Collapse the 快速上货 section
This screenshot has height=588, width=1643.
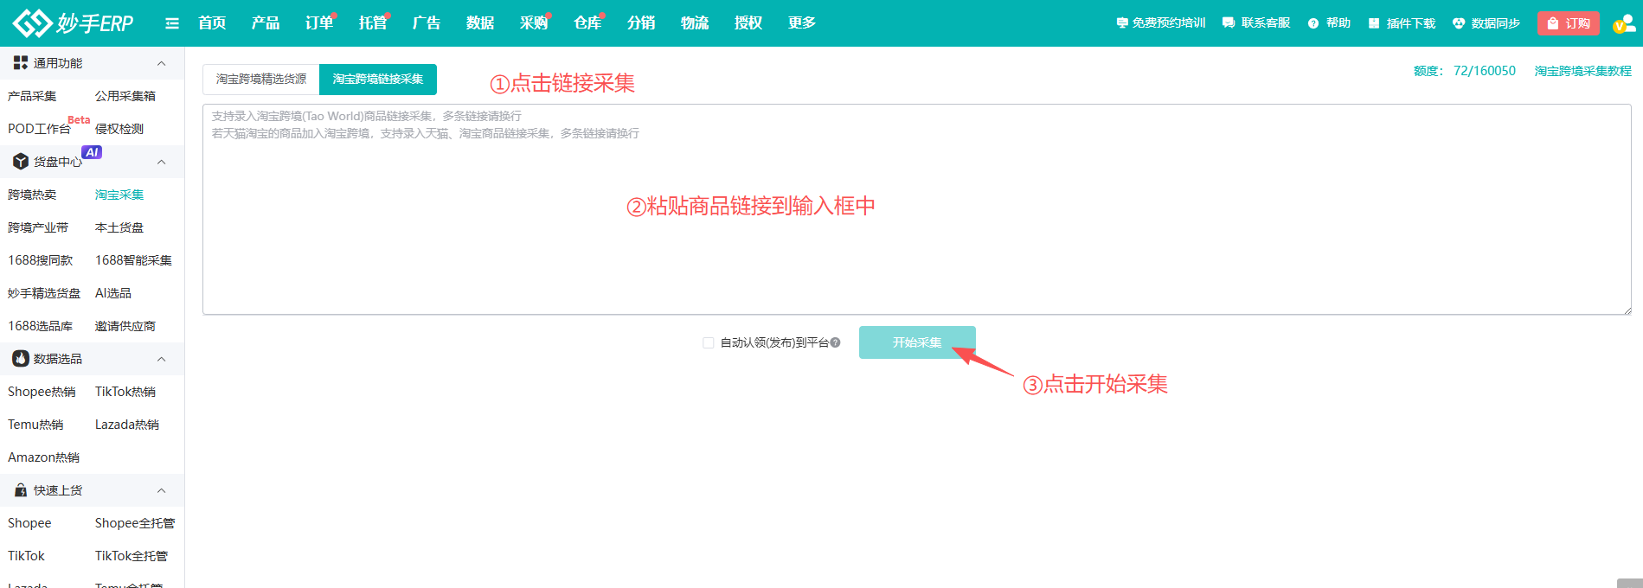(161, 490)
